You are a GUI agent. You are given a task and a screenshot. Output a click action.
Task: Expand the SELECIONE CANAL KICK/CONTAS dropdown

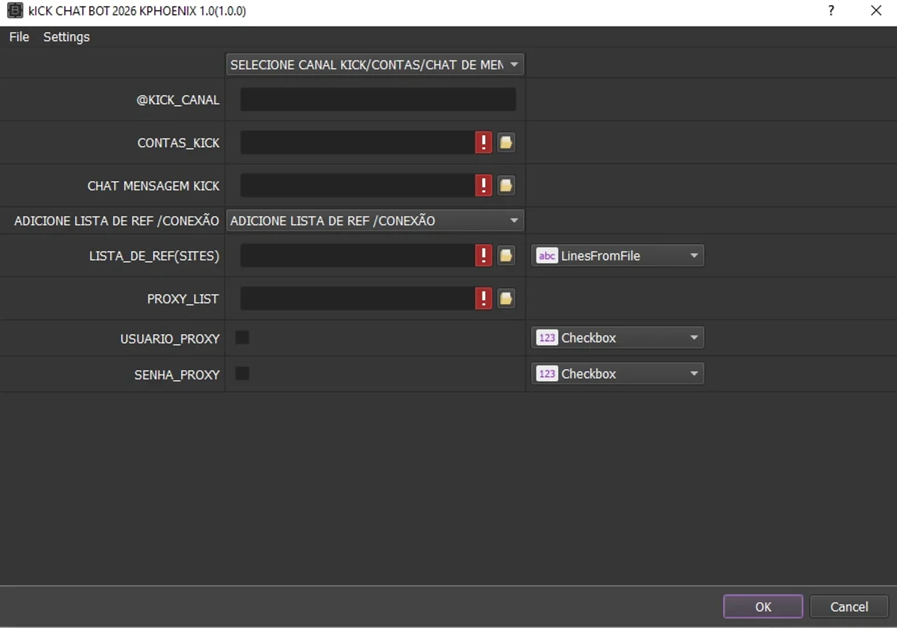[x=375, y=64]
